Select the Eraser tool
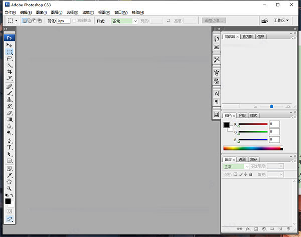Viewport: 301px width, 237px height. 9,113
